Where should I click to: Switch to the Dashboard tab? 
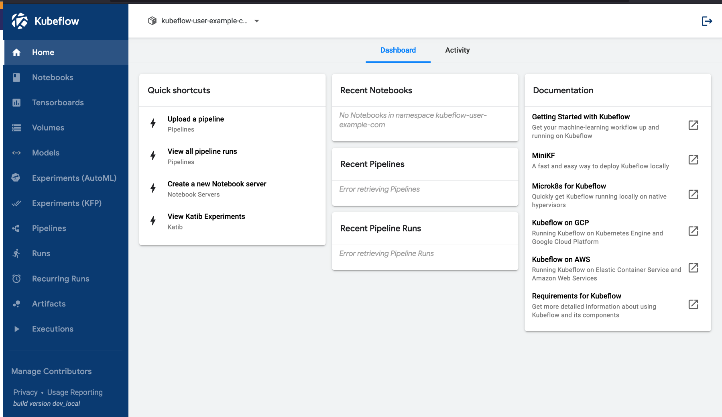coord(398,50)
